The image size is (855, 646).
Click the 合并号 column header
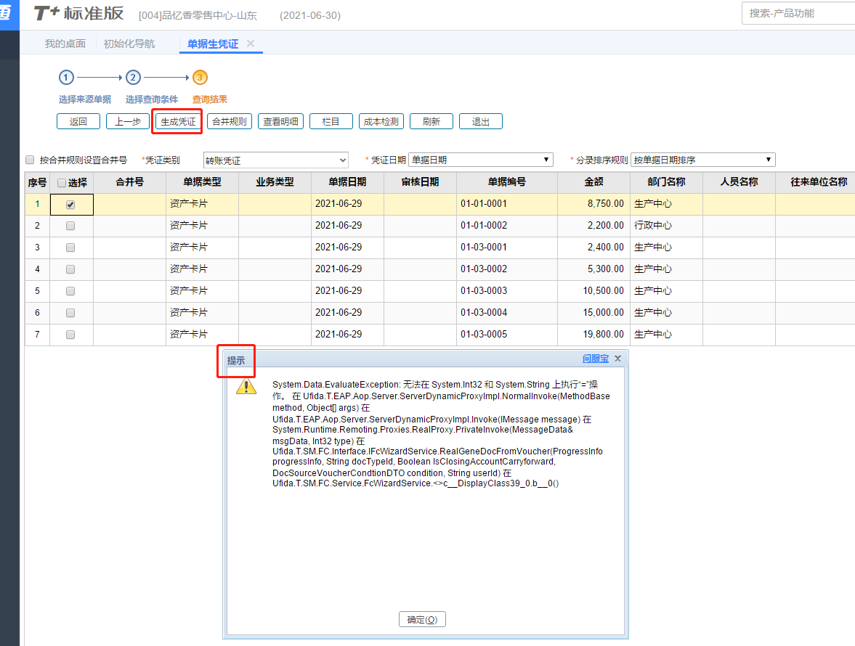[x=130, y=182]
